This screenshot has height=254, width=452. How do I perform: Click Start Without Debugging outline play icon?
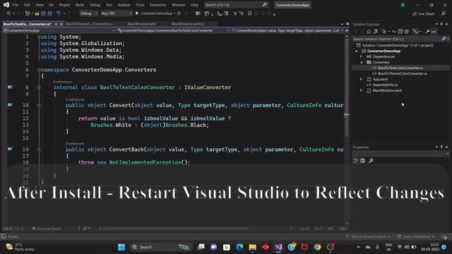tap(179, 13)
